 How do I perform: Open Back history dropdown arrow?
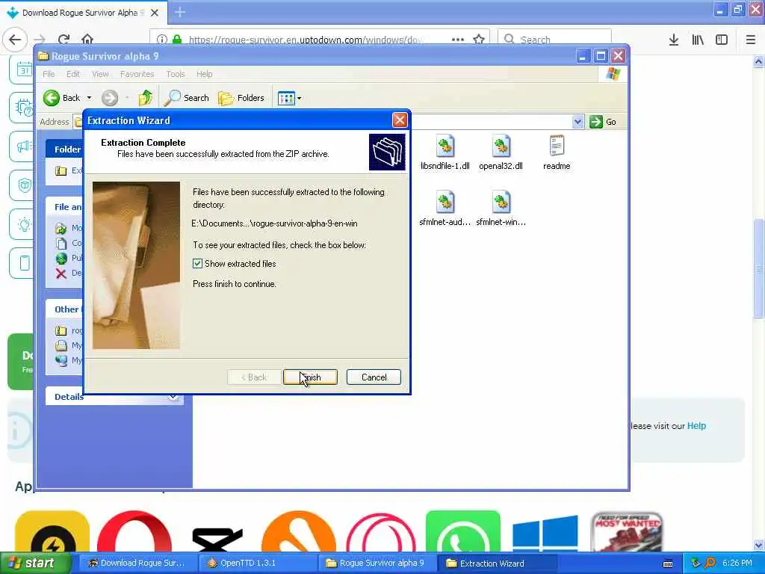pyautogui.click(x=90, y=98)
